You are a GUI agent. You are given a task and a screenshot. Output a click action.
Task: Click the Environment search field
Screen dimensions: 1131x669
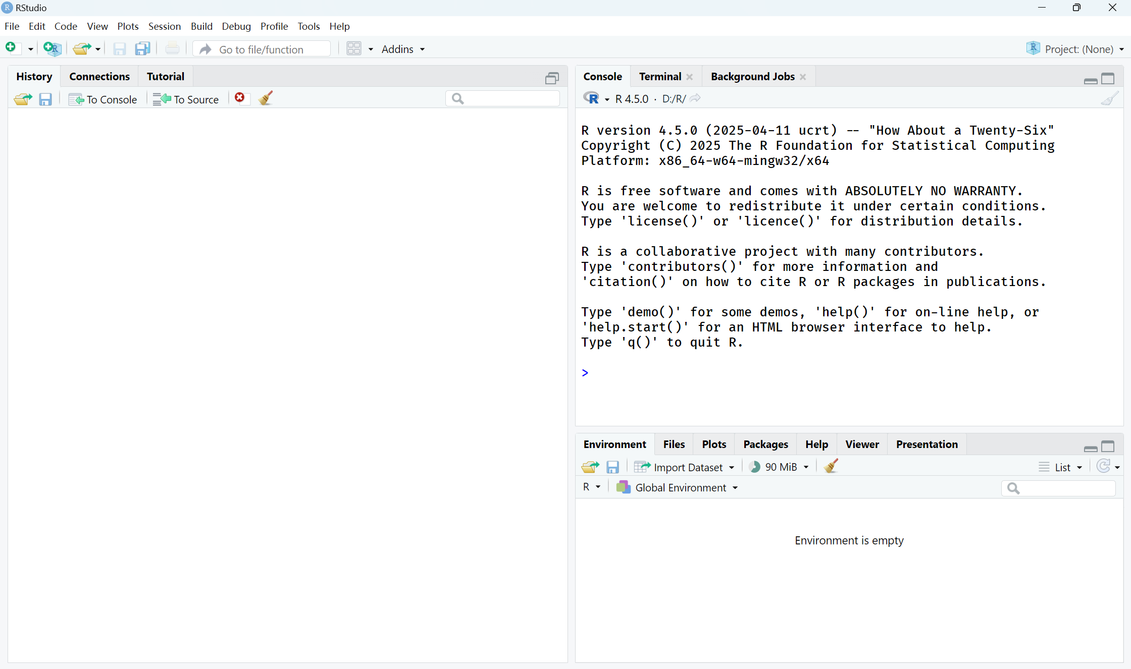point(1058,488)
